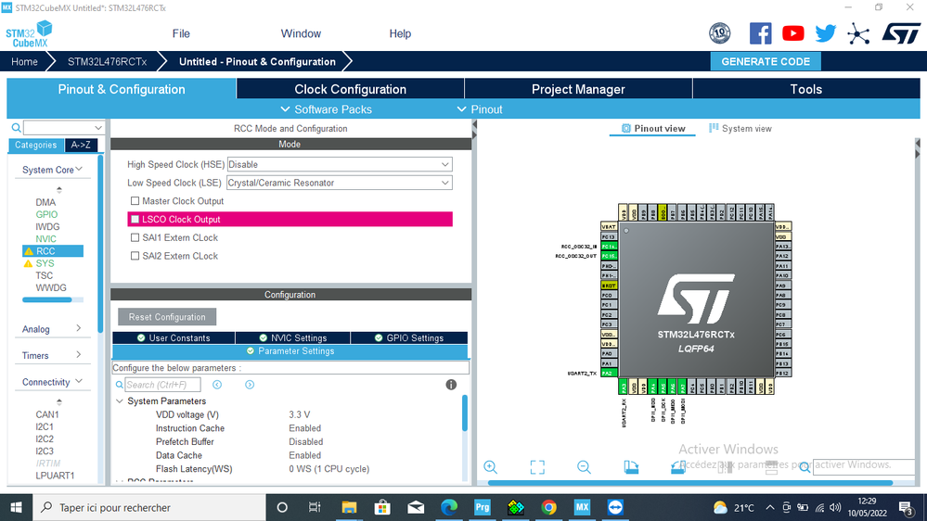Open Microsoft Store from the taskbar
927x521 pixels.
382,507
